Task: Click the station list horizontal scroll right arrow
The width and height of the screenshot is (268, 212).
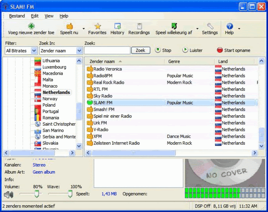Action: [255, 153]
